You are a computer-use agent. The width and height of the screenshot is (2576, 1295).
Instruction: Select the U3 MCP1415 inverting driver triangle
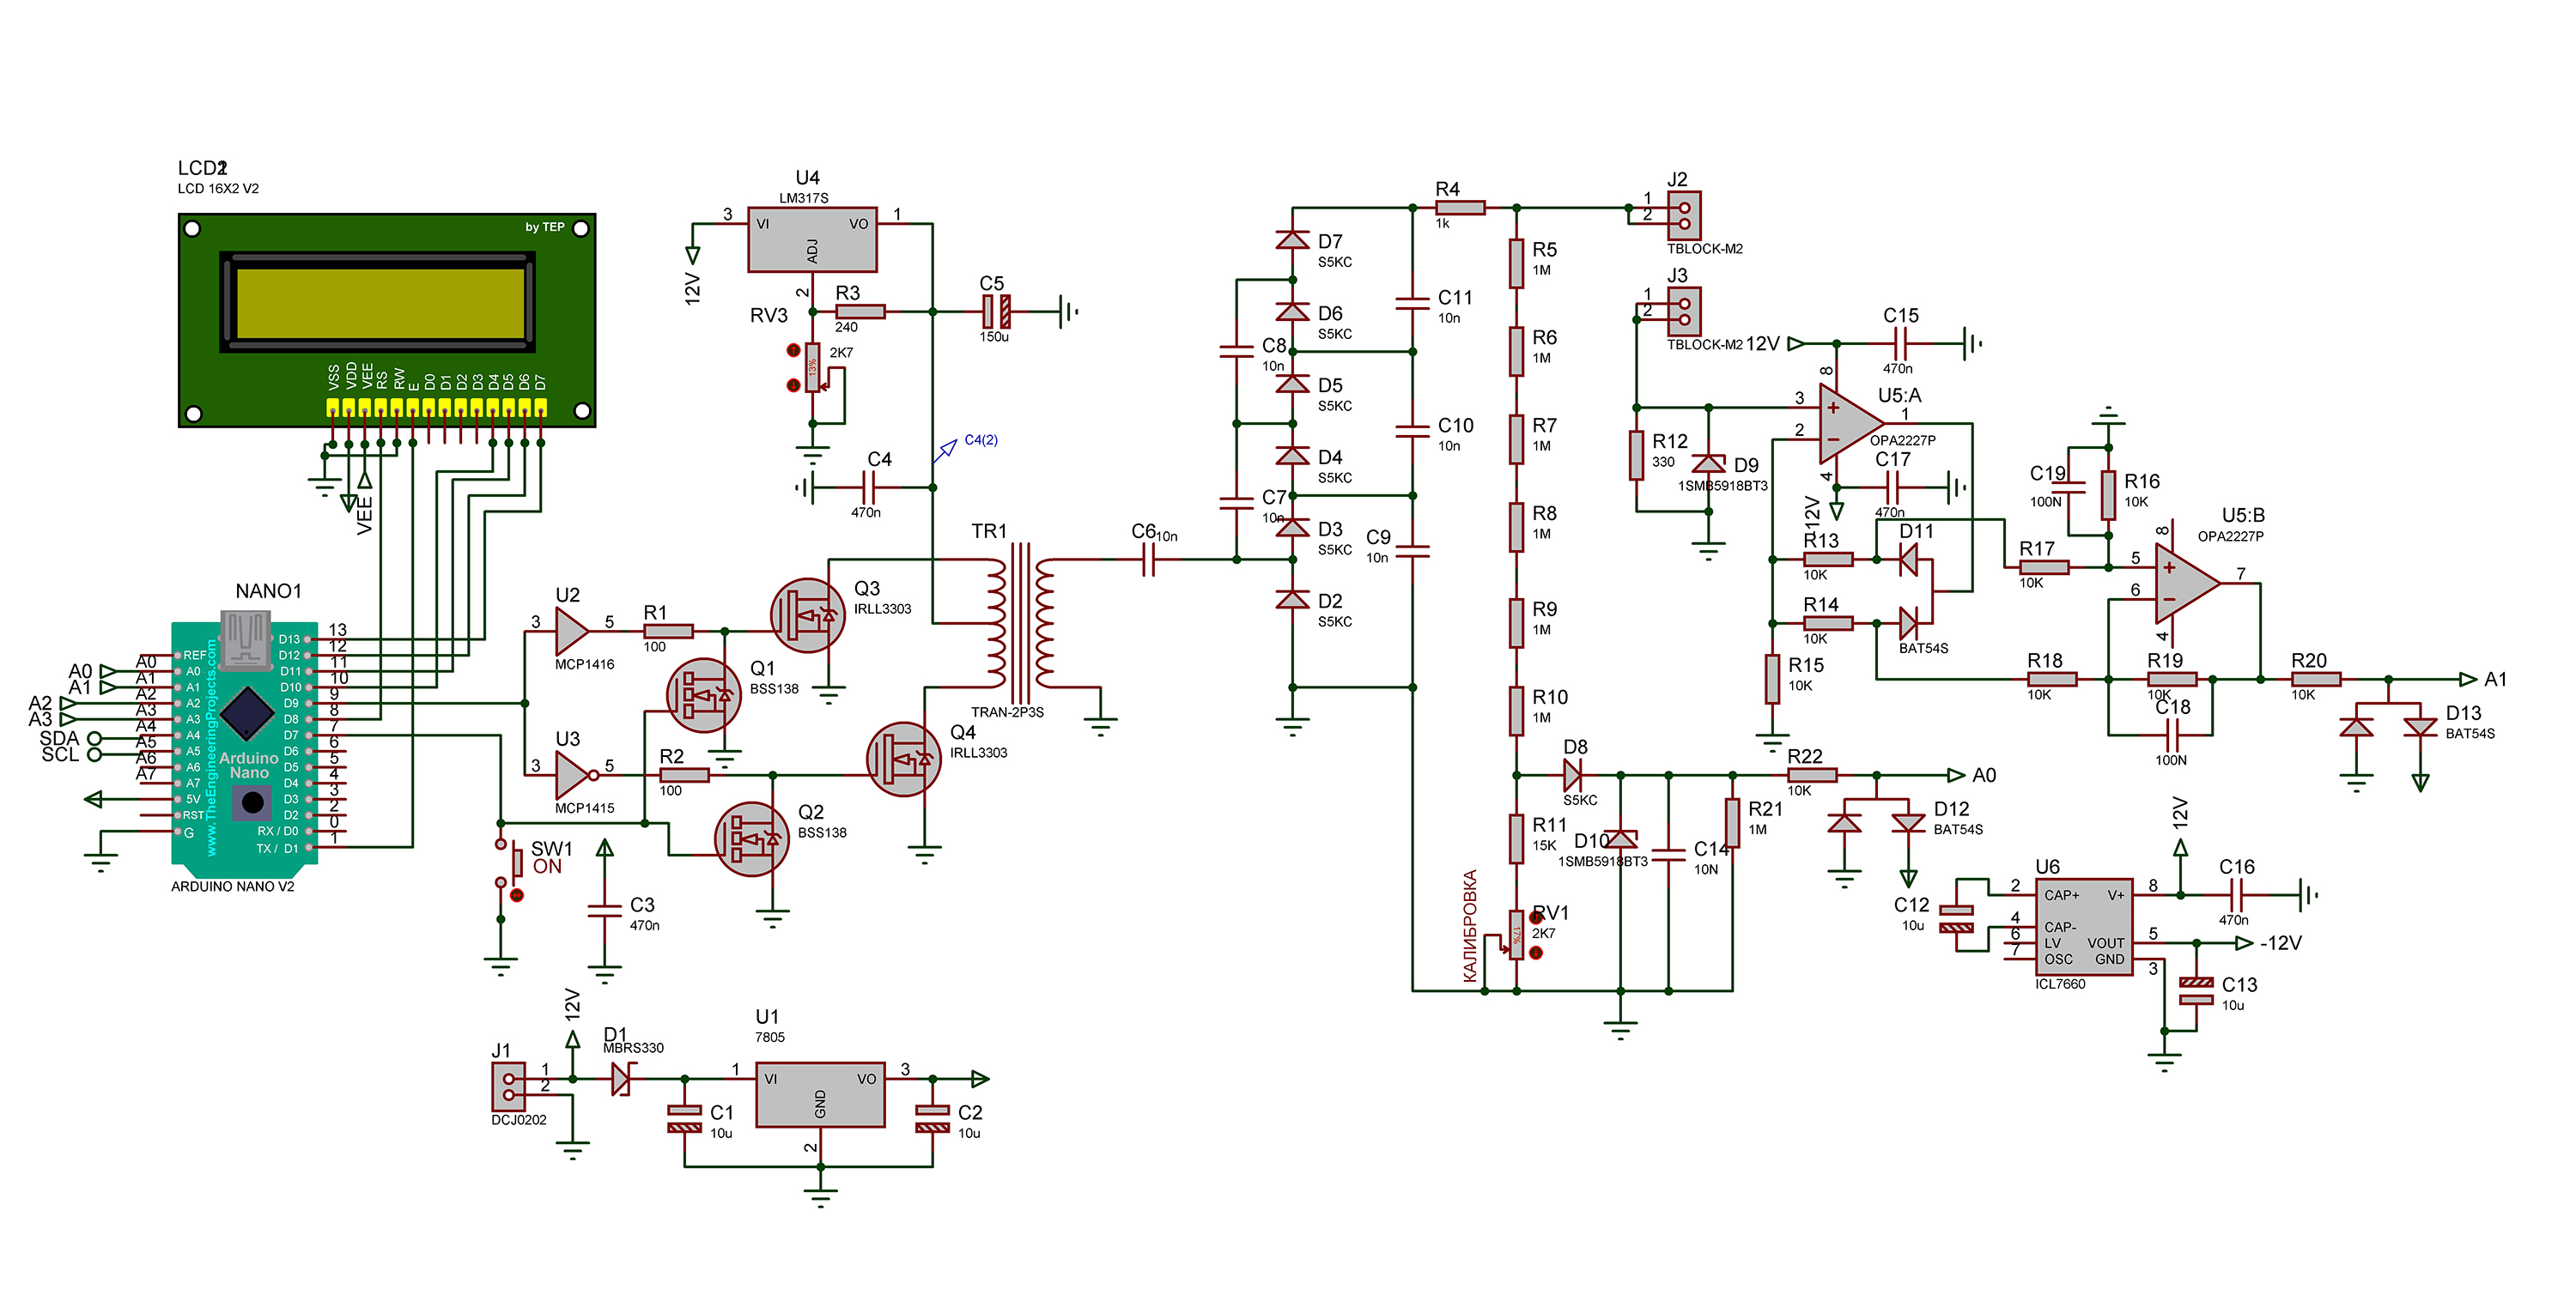point(575,774)
